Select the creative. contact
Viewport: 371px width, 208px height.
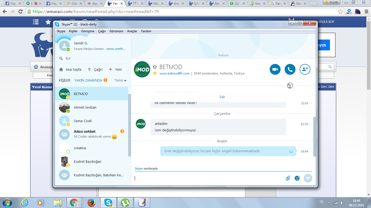pyautogui.click(x=92, y=148)
